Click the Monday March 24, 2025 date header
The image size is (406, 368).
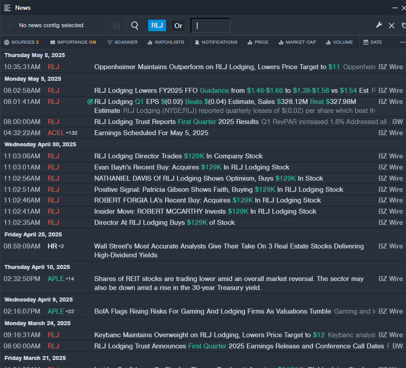click(37, 323)
